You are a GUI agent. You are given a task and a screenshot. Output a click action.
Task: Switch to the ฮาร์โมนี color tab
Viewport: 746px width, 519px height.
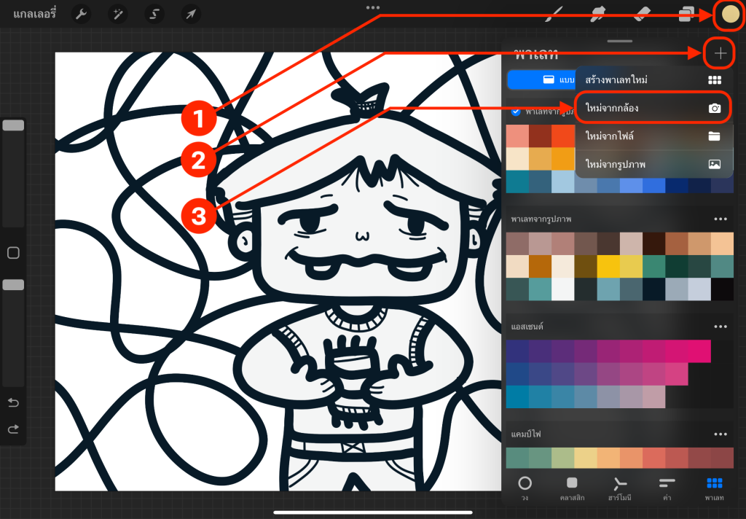coord(619,487)
